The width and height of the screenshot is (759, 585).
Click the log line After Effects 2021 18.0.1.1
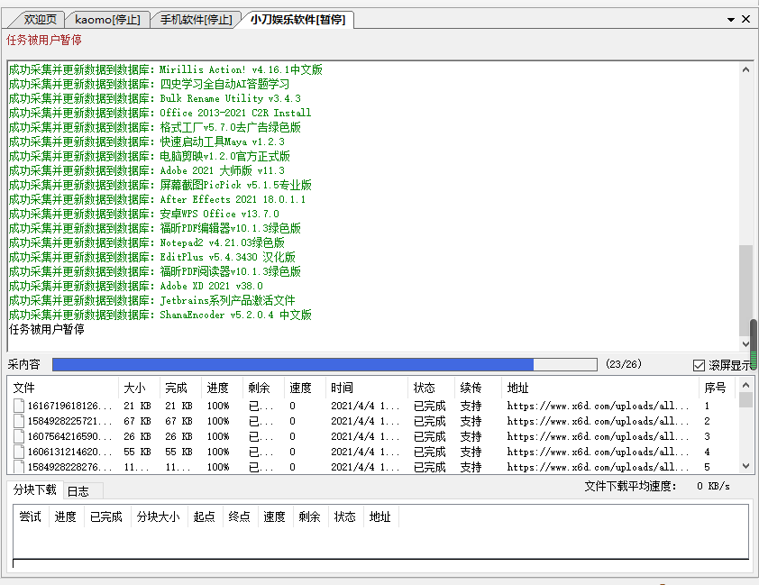[158, 199]
